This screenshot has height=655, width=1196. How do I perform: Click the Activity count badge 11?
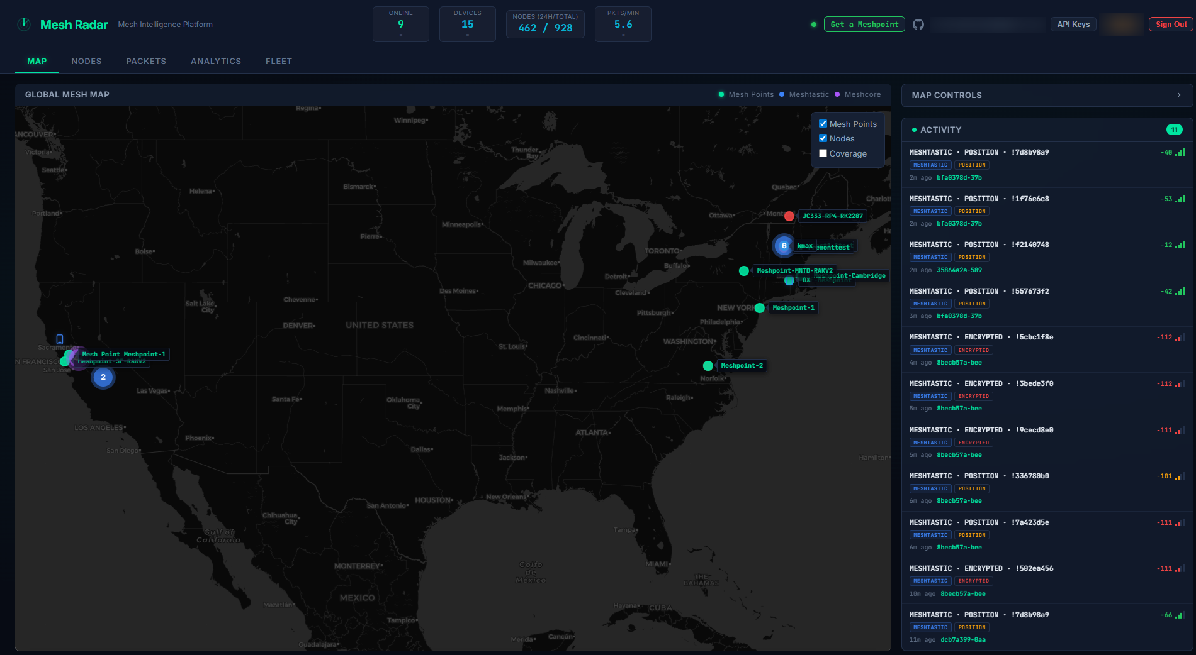click(x=1175, y=129)
